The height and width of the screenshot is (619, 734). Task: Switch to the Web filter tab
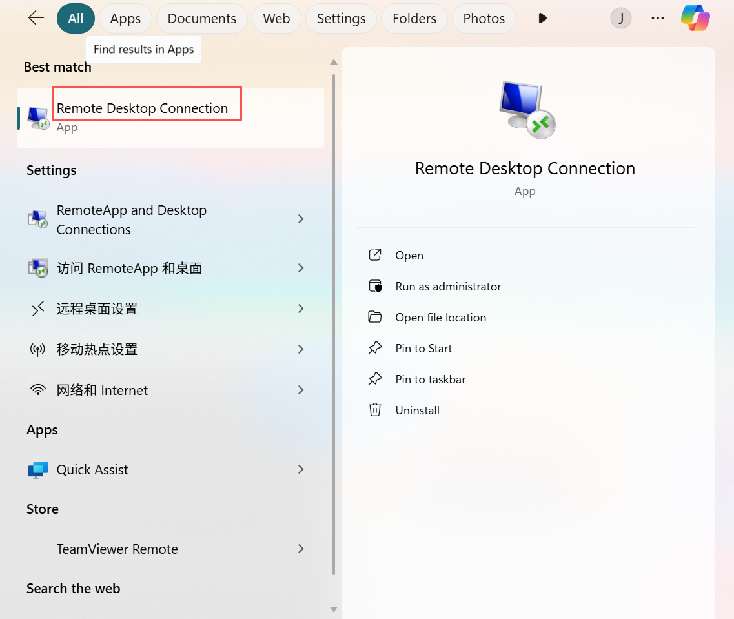tap(276, 18)
